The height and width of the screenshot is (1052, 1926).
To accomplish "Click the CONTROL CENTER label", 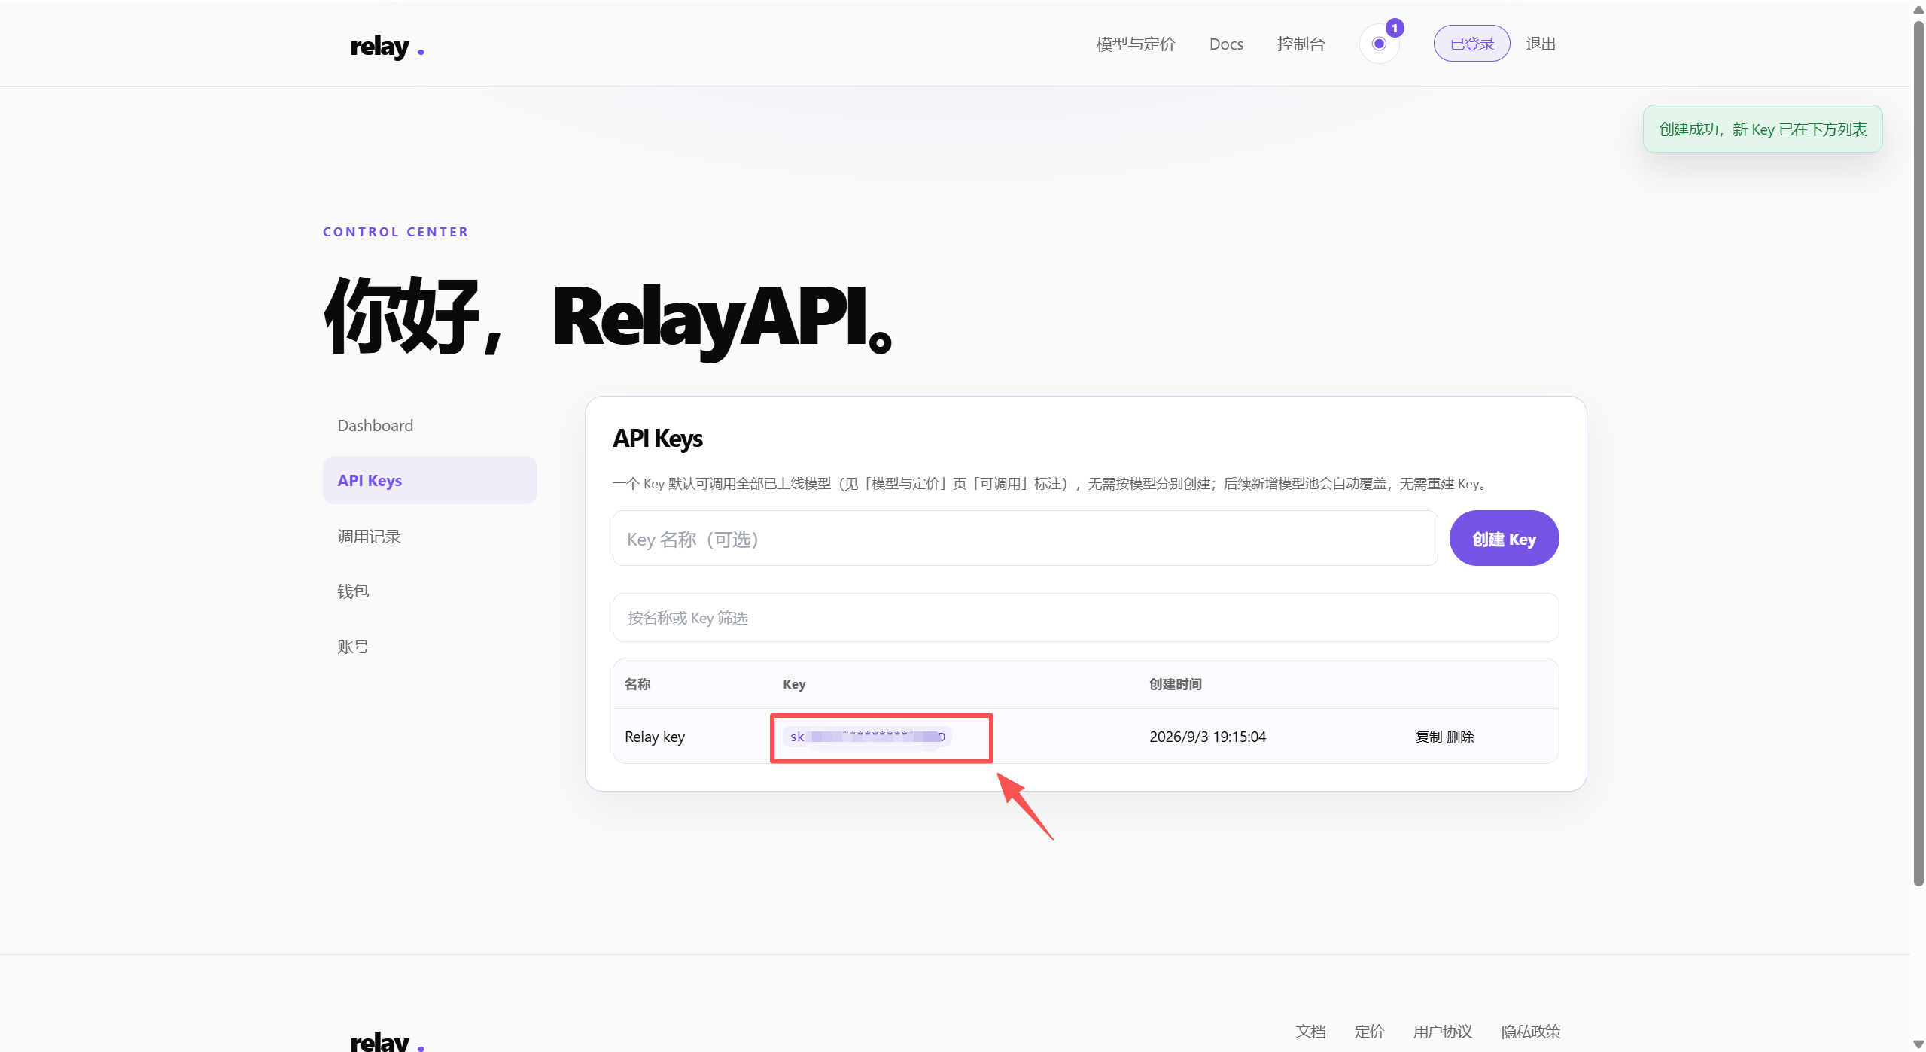I will 395,231.
